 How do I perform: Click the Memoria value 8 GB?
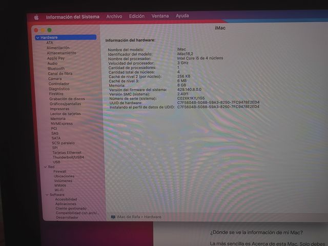point(181,85)
